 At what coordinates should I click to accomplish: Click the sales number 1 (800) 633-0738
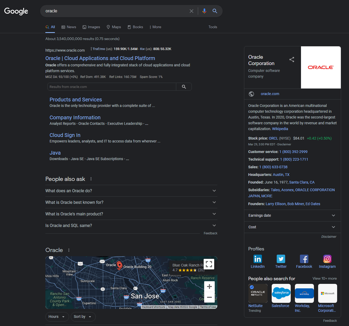click(x=273, y=167)
